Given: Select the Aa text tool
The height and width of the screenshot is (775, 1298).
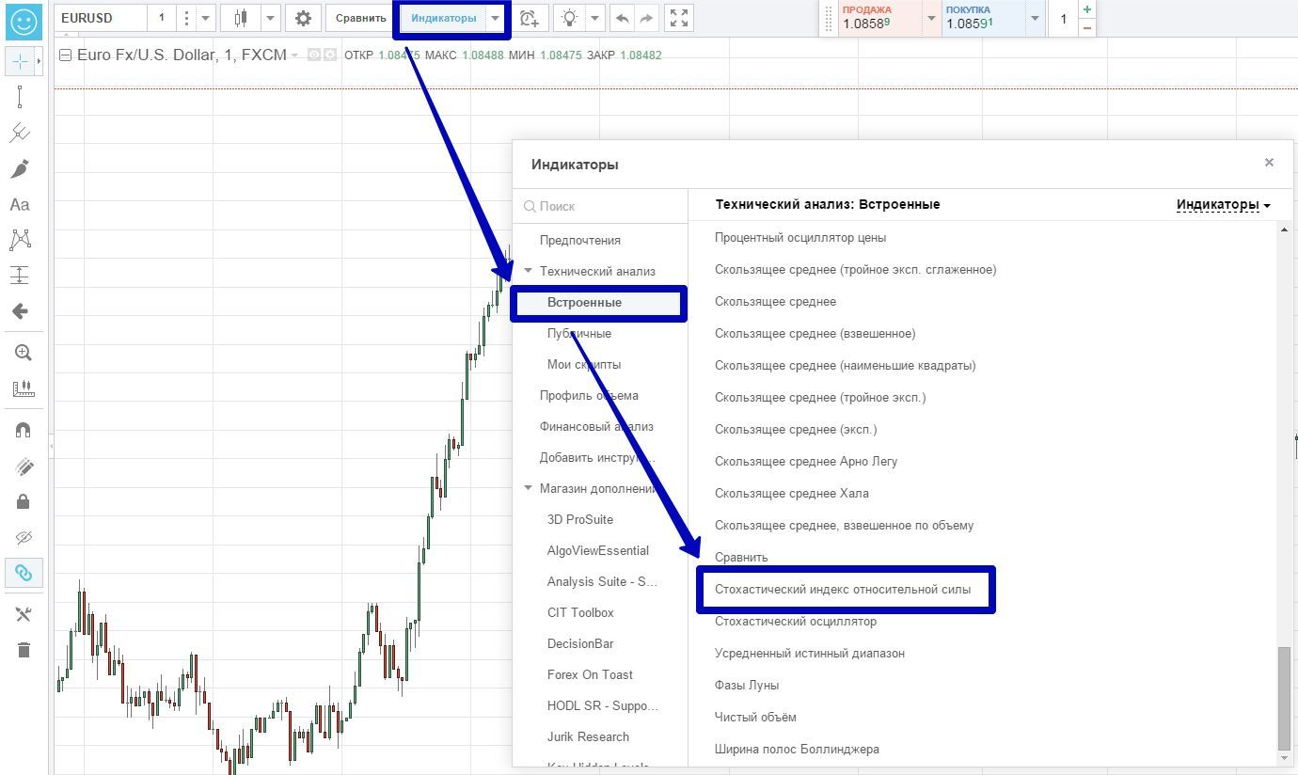Looking at the screenshot, I should point(20,204).
